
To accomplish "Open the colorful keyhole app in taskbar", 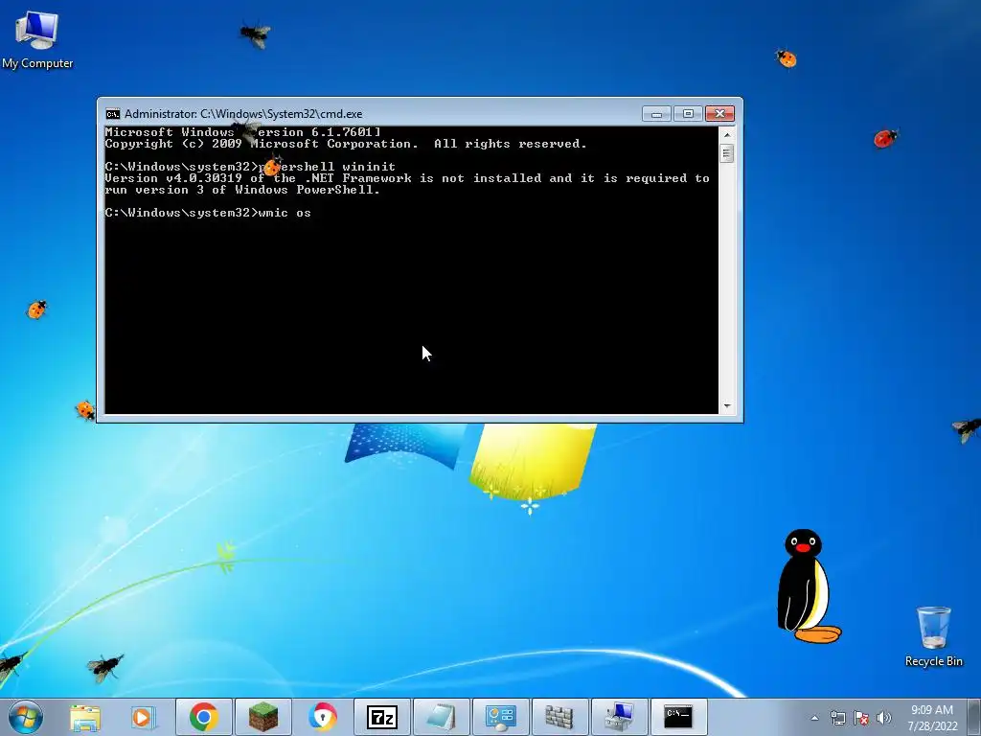I will pyautogui.click(x=323, y=717).
